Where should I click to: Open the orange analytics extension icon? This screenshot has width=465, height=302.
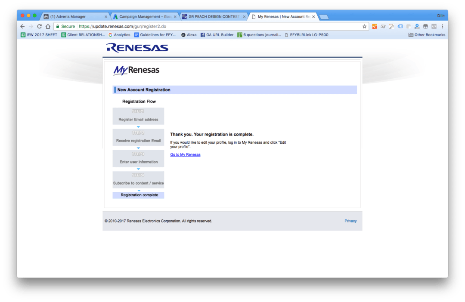[x=375, y=26]
